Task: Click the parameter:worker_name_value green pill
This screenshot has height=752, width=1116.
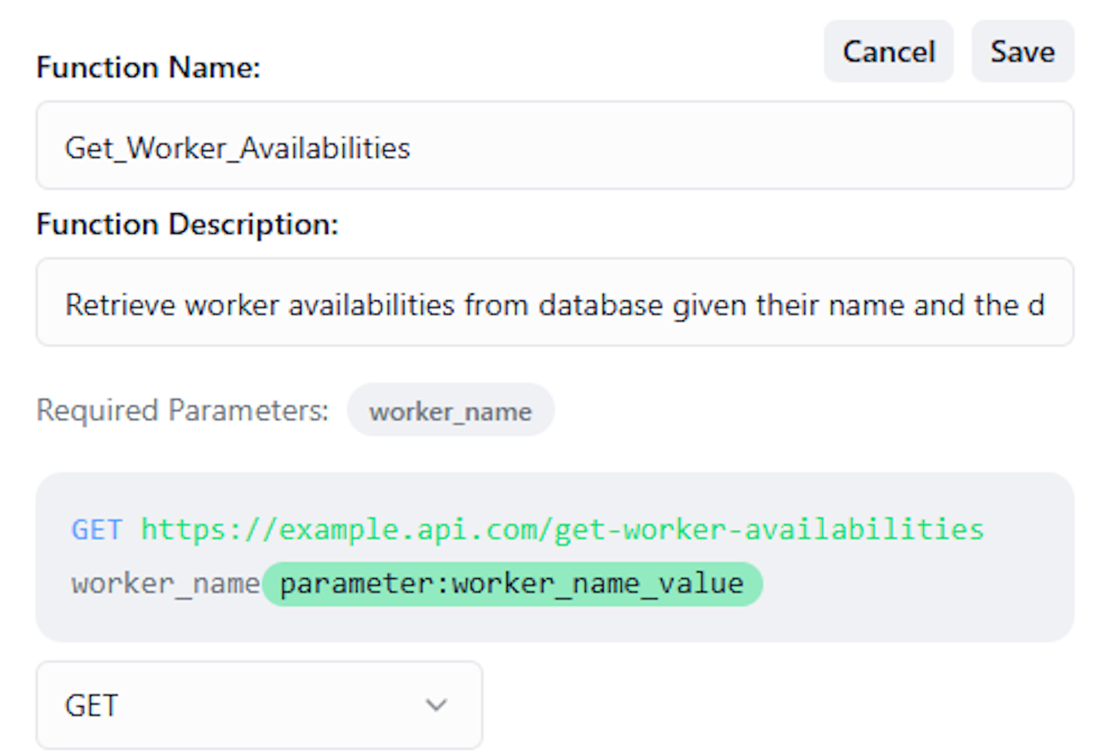Action: (512, 583)
